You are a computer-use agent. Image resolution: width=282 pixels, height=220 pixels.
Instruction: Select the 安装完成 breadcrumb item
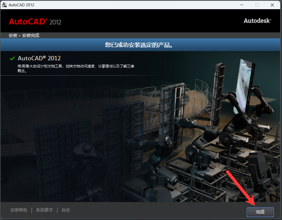[x=31, y=36]
